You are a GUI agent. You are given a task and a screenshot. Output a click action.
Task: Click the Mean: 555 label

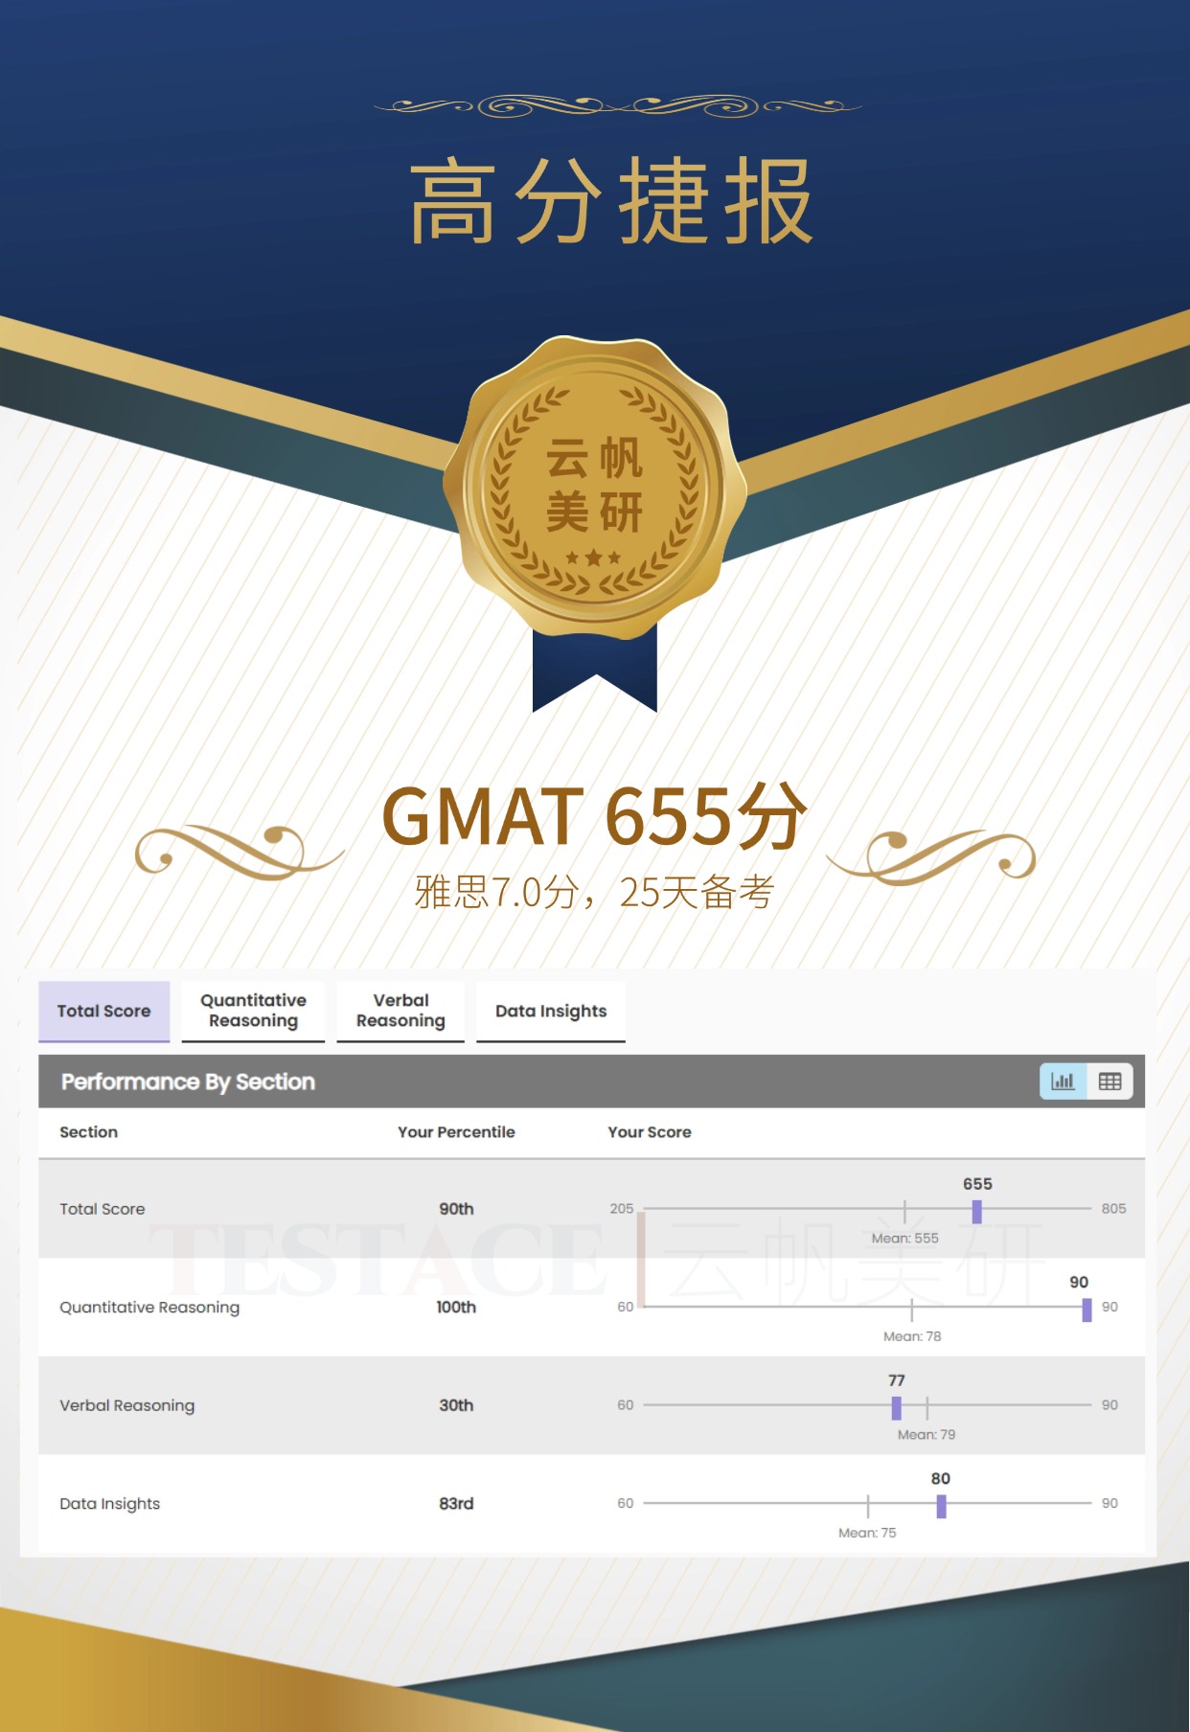click(904, 1238)
